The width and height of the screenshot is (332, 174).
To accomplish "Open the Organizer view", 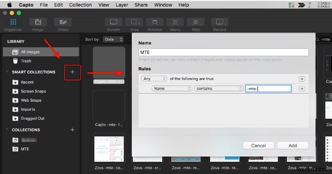I will (13, 25).
